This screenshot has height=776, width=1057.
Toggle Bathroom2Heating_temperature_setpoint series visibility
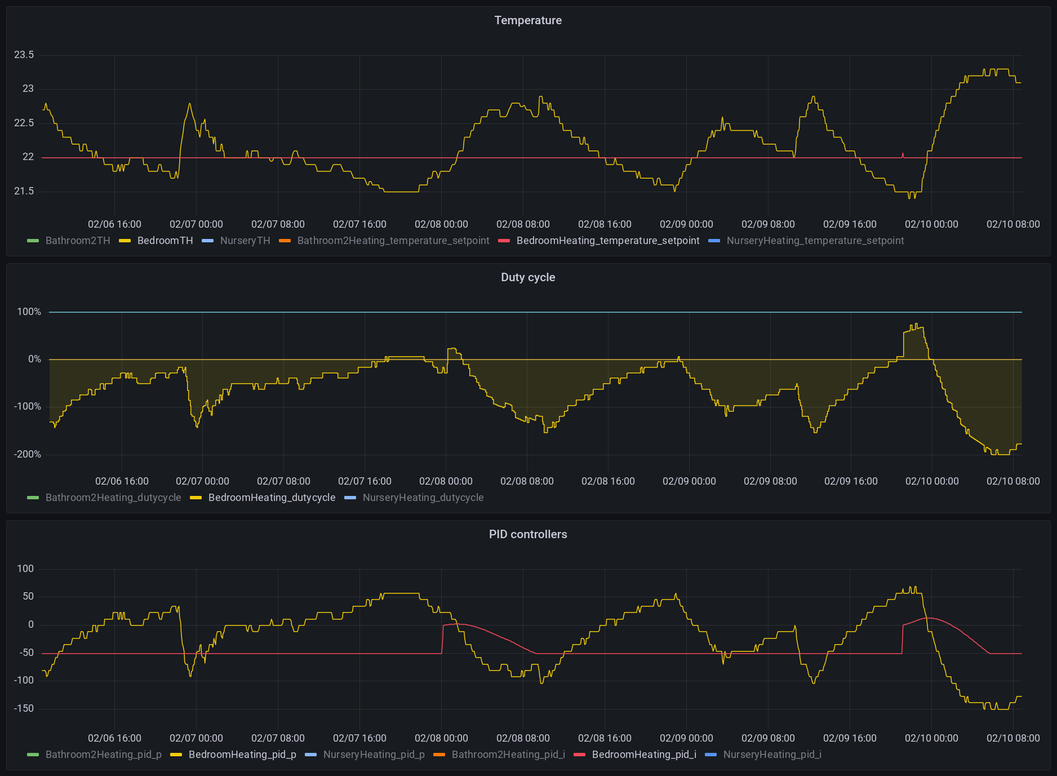click(x=393, y=241)
